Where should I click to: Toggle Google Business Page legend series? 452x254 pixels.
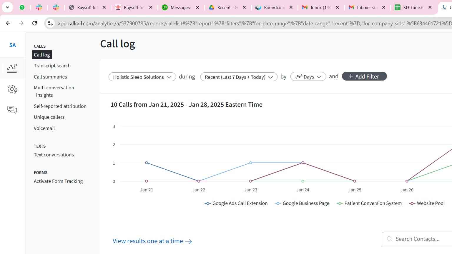click(302, 203)
